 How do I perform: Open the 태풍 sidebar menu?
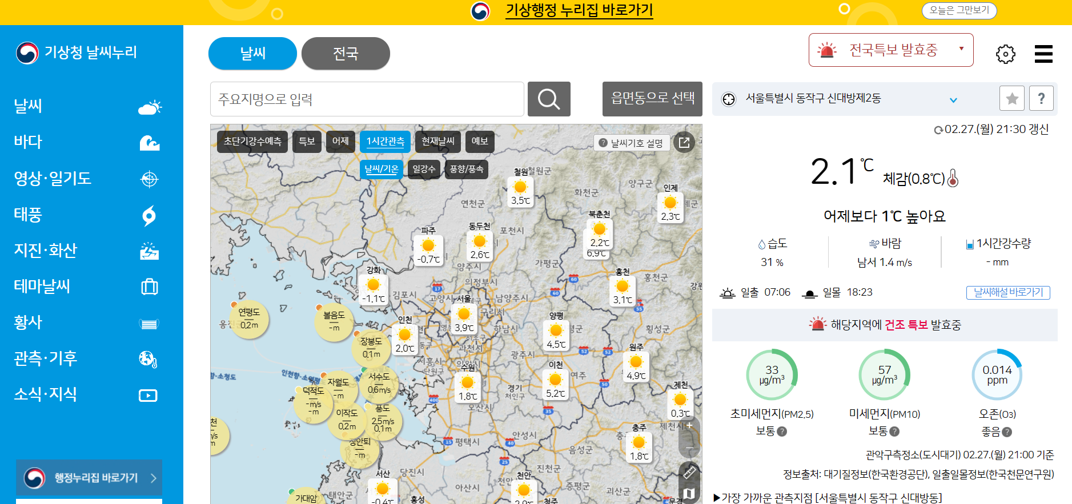click(28, 215)
